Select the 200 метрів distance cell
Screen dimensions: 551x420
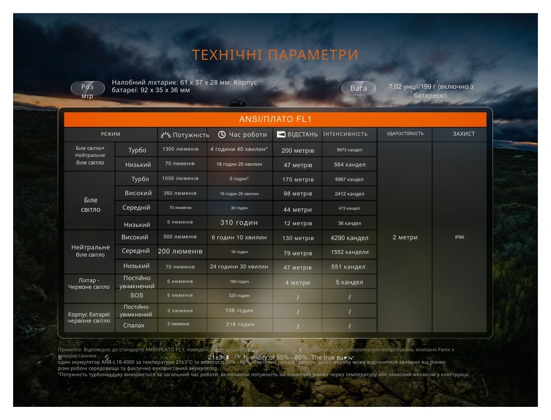pyautogui.click(x=298, y=151)
